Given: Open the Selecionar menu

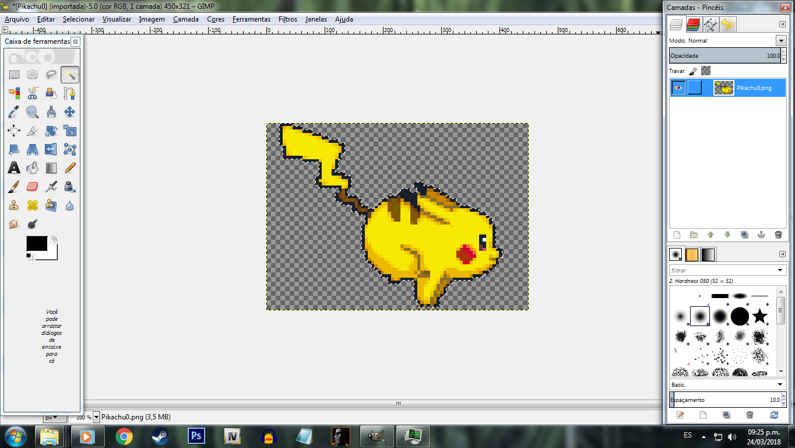Looking at the screenshot, I should click(79, 19).
